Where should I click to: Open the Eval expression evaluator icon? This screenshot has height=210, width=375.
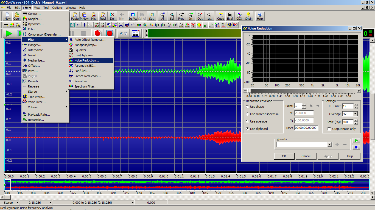click(230, 16)
